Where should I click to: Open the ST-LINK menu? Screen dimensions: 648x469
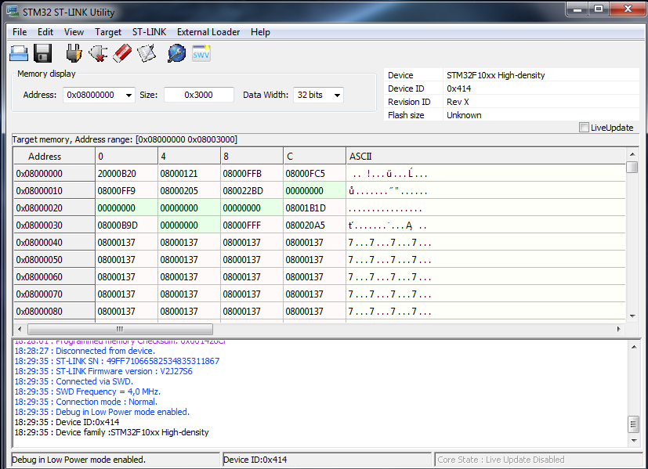click(x=149, y=32)
